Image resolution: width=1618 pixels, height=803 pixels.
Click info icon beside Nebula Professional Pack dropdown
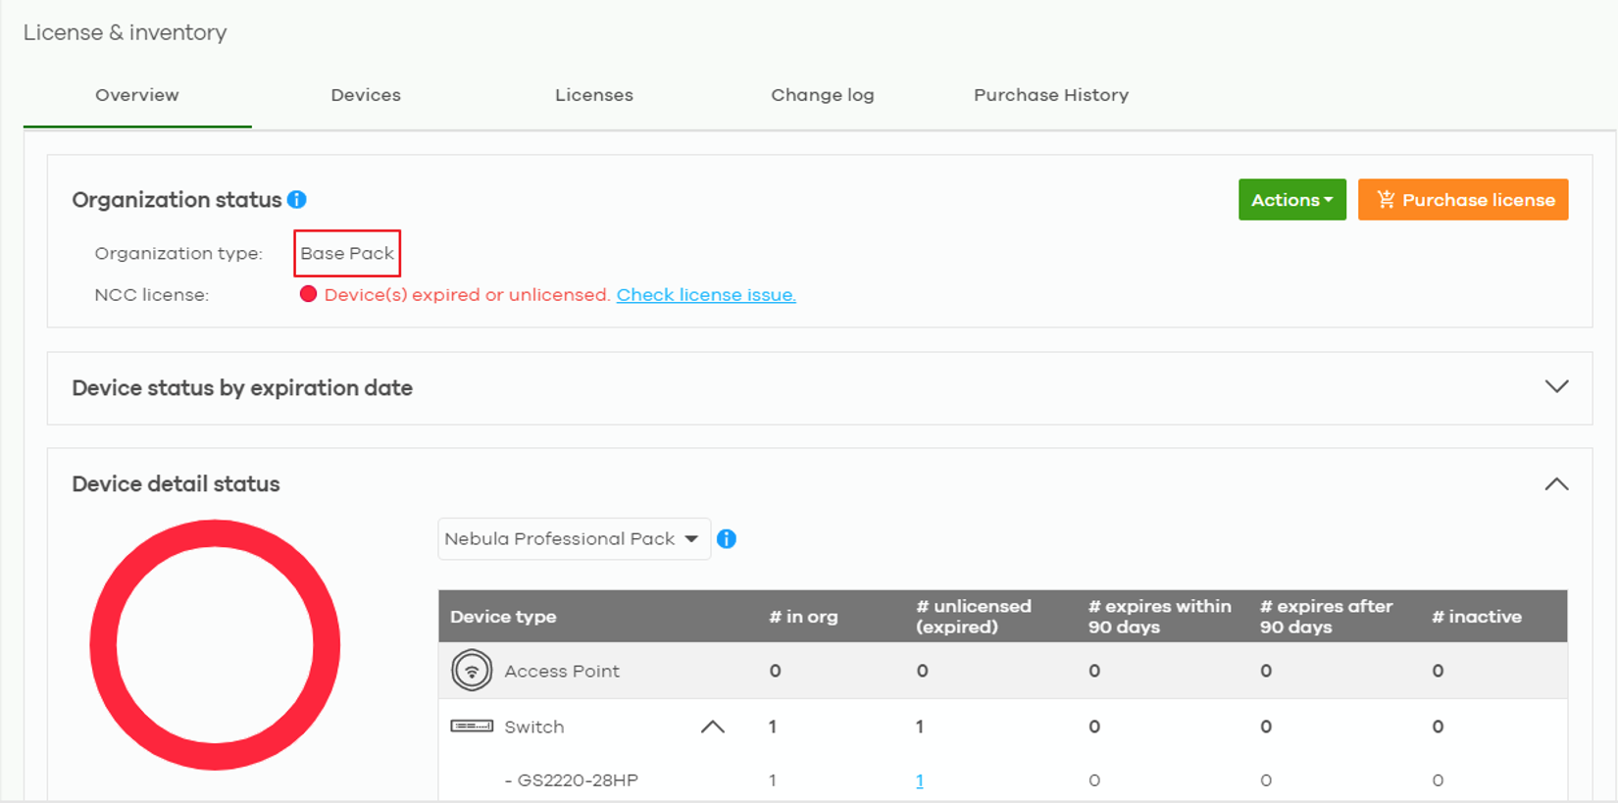click(x=727, y=539)
